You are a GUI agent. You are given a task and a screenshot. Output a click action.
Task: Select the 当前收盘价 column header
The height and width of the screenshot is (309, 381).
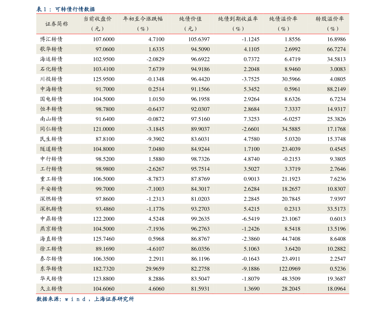click(x=98, y=19)
